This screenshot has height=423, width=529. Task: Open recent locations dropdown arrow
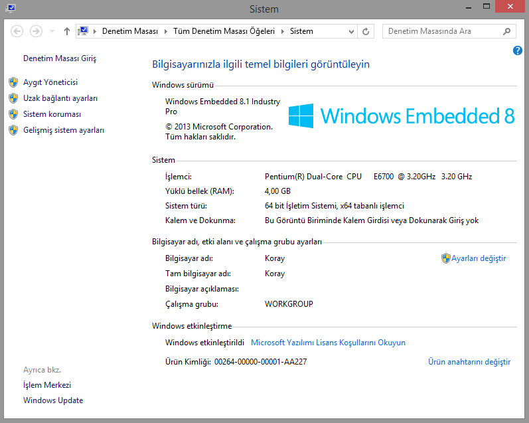(52, 31)
